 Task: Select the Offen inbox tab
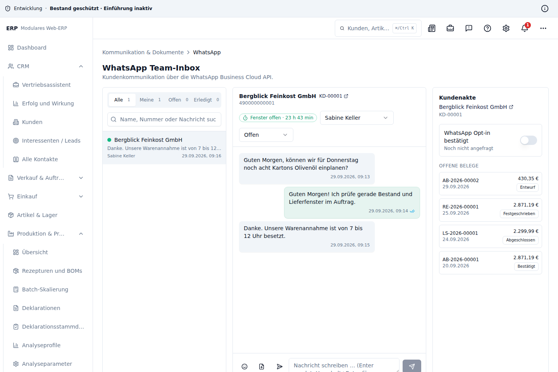[x=178, y=100]
